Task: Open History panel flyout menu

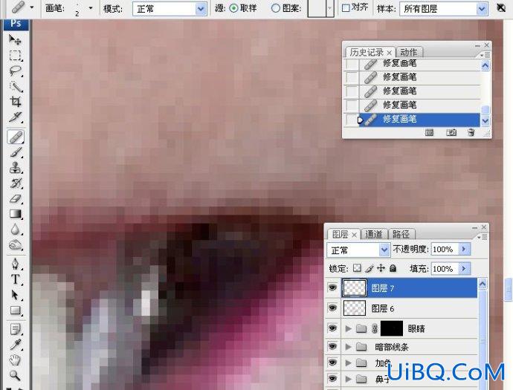Action: point(485,55)
